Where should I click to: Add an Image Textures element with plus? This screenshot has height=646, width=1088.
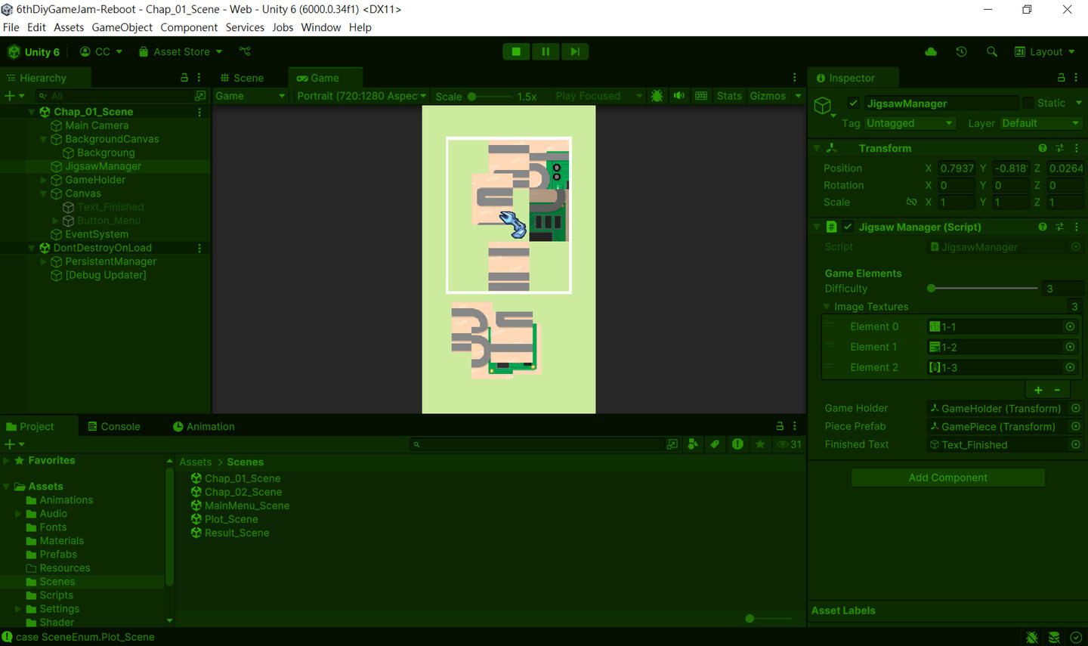[1038, 390]
